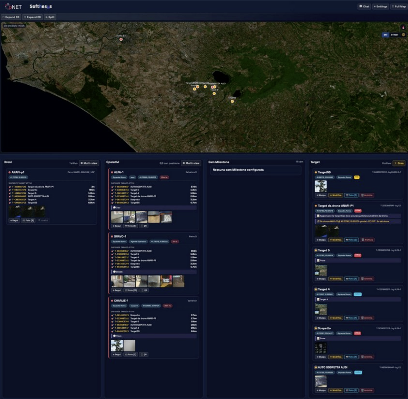The image size is (408, 399).
Task: Open Foto on the Target 4 card
Action: point(351,318)
